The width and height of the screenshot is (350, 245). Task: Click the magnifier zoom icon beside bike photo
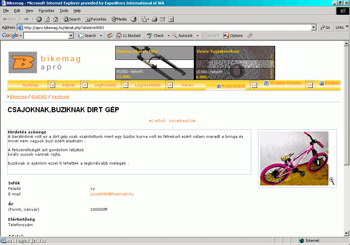click(x=332, y=181)
